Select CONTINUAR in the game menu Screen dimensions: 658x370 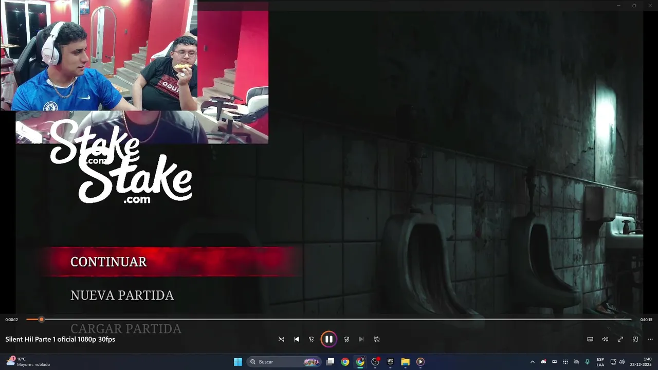click(x=108, y=262)
